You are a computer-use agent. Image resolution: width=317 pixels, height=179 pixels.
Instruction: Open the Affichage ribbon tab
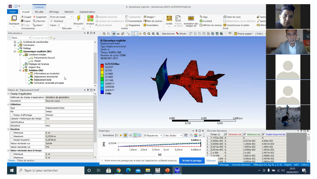click(54, 12)
